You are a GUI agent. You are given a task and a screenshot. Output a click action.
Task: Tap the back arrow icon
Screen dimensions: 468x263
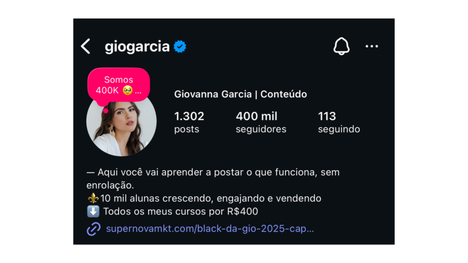point(85,46)
